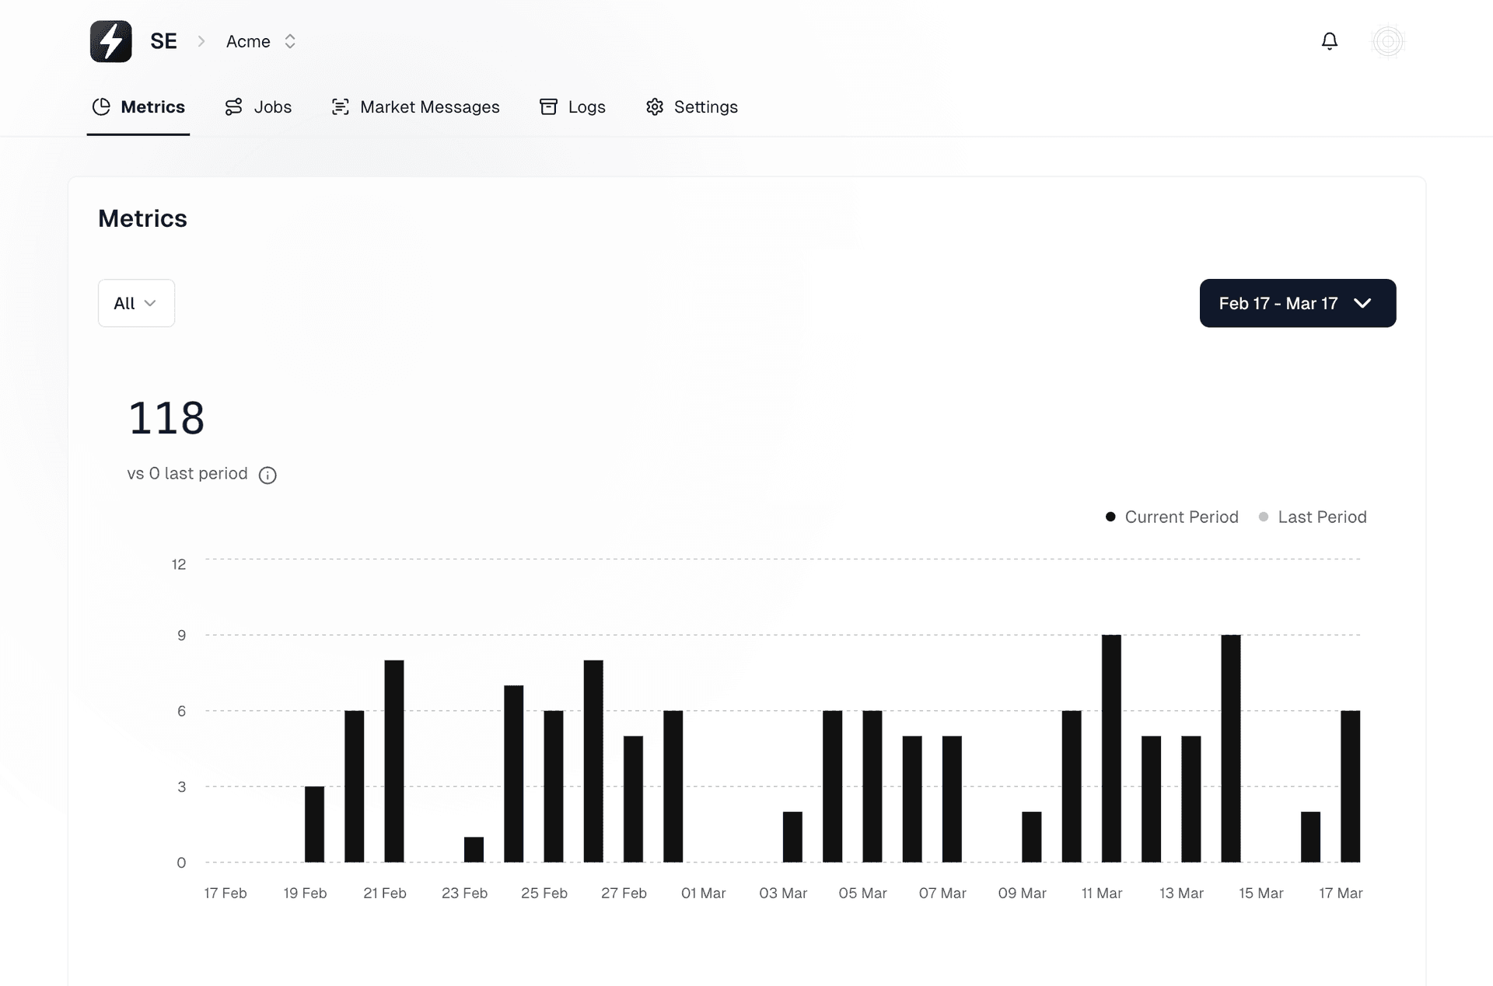Click the Jobs tab icon
The width and height of the screenshot is (1493, 986).
coord(233,106)
